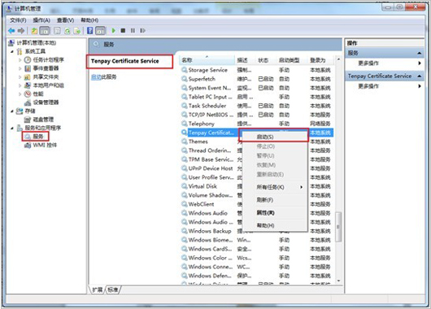Collapse the 服务和应用程序 tree node
This screenshot has width=431, height=309.
12,128
